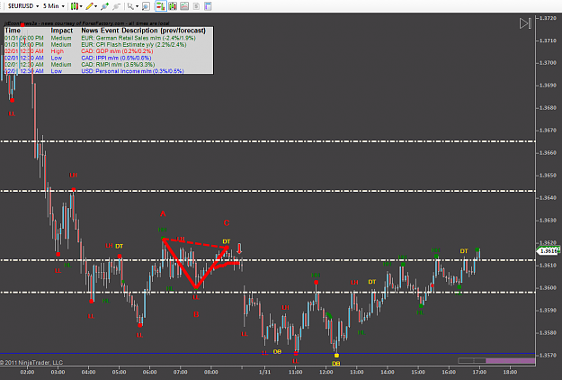The image size is (562, 380).
Task: Click the horizontal chart scrollbar thumb
Action: click(x=511, y=360)
